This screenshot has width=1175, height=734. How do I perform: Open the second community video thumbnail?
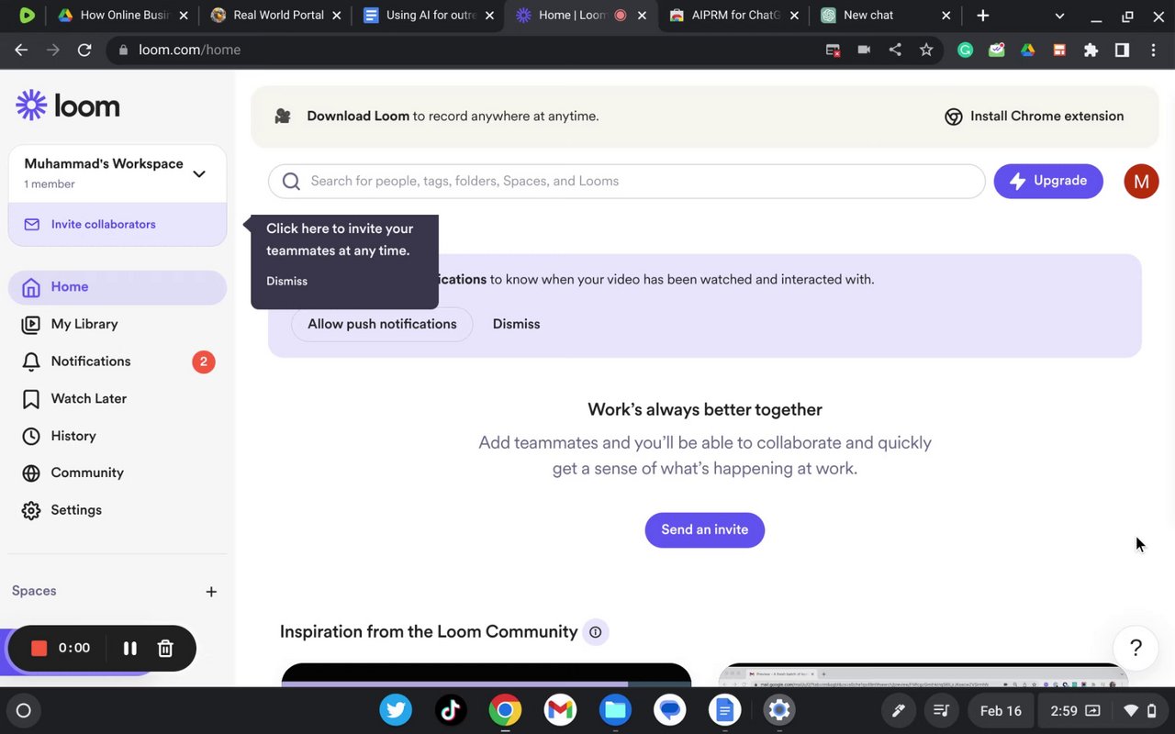click(x=923, y=675)
